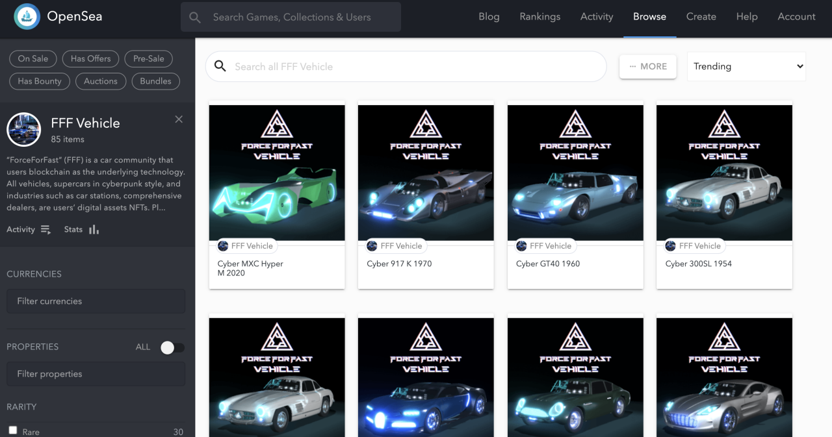Click the OpenSea brand name text

[x=74, y=16]
